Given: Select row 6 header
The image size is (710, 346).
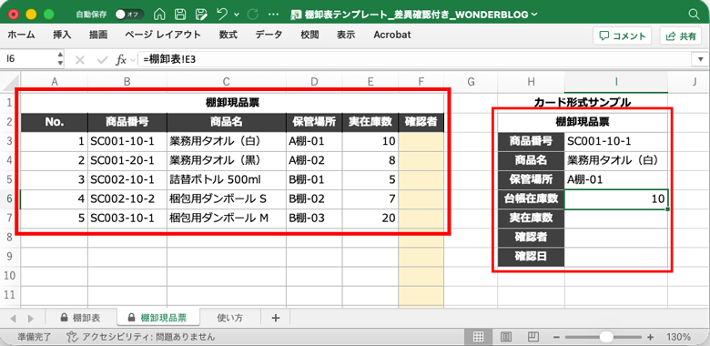Looking at the screenshot, I should 10,198.
